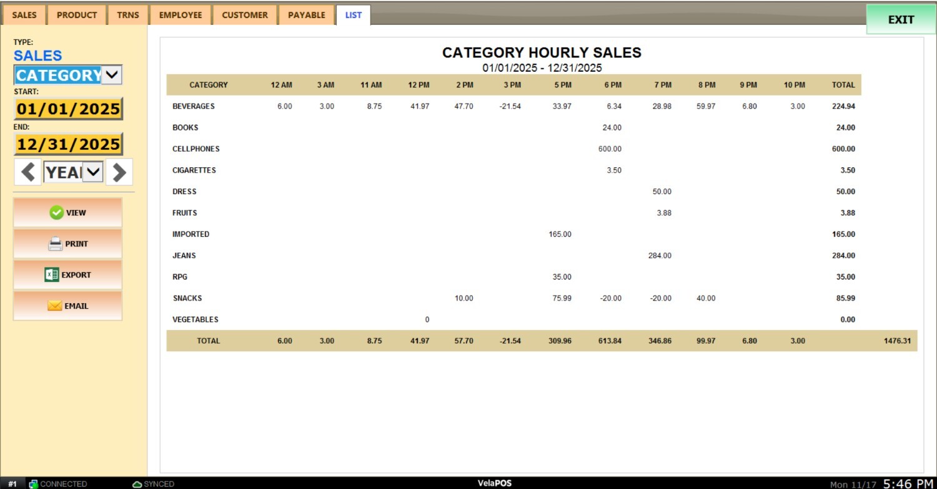Select the EMPLOYEE tab
The height and width of the screenshot is (489, 937).
pos(181,15)
